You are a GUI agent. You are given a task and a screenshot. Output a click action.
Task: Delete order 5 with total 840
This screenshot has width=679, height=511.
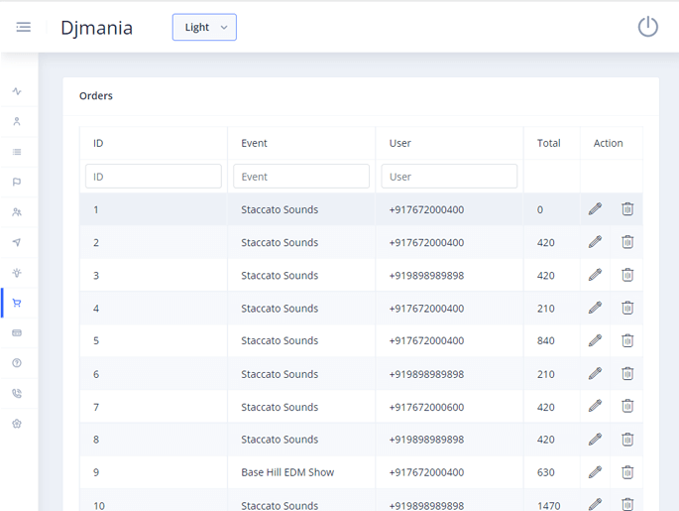point(627,340)
